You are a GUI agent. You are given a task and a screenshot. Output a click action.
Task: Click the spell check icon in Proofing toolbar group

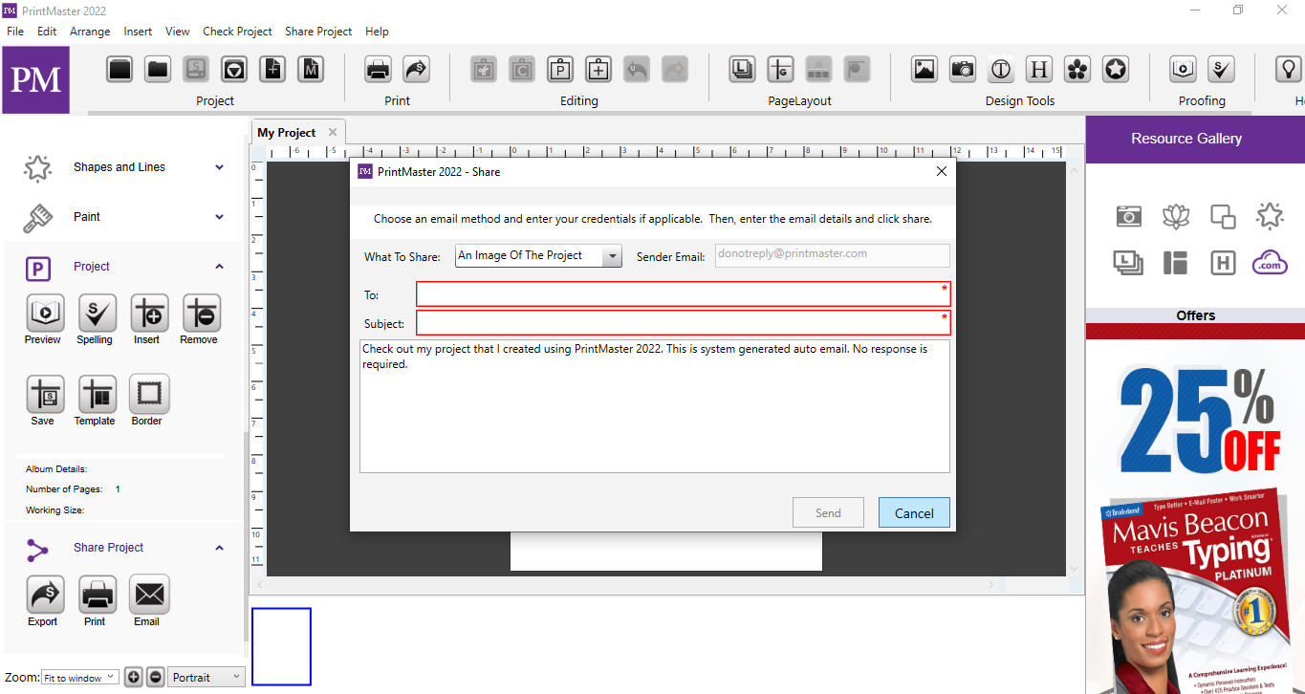coord(1221,69)
